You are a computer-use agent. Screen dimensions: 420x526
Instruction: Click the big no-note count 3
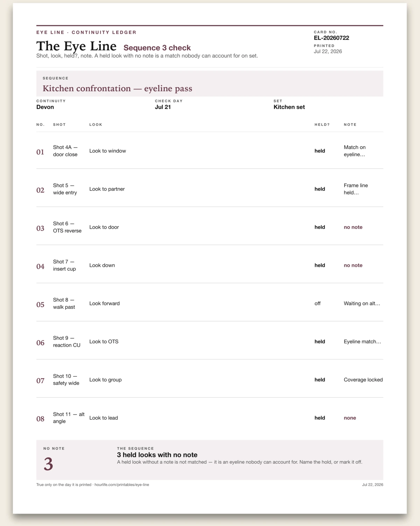pyautogui.click(x=48, y=464)
